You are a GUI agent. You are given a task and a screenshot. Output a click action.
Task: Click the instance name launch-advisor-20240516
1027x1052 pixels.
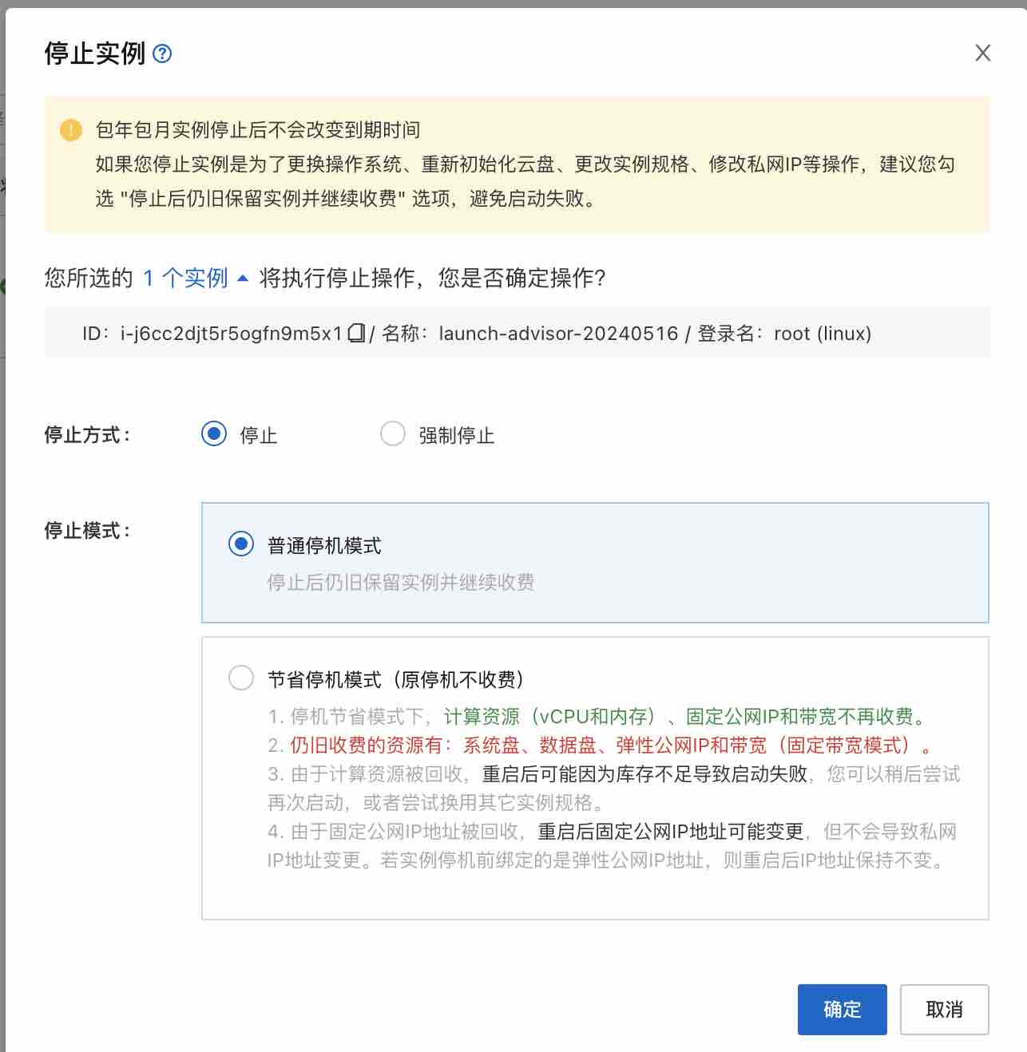click(x=558, y=334)
